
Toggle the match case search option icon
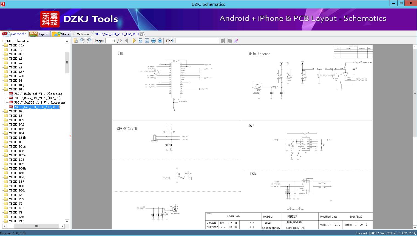[236, 41]
